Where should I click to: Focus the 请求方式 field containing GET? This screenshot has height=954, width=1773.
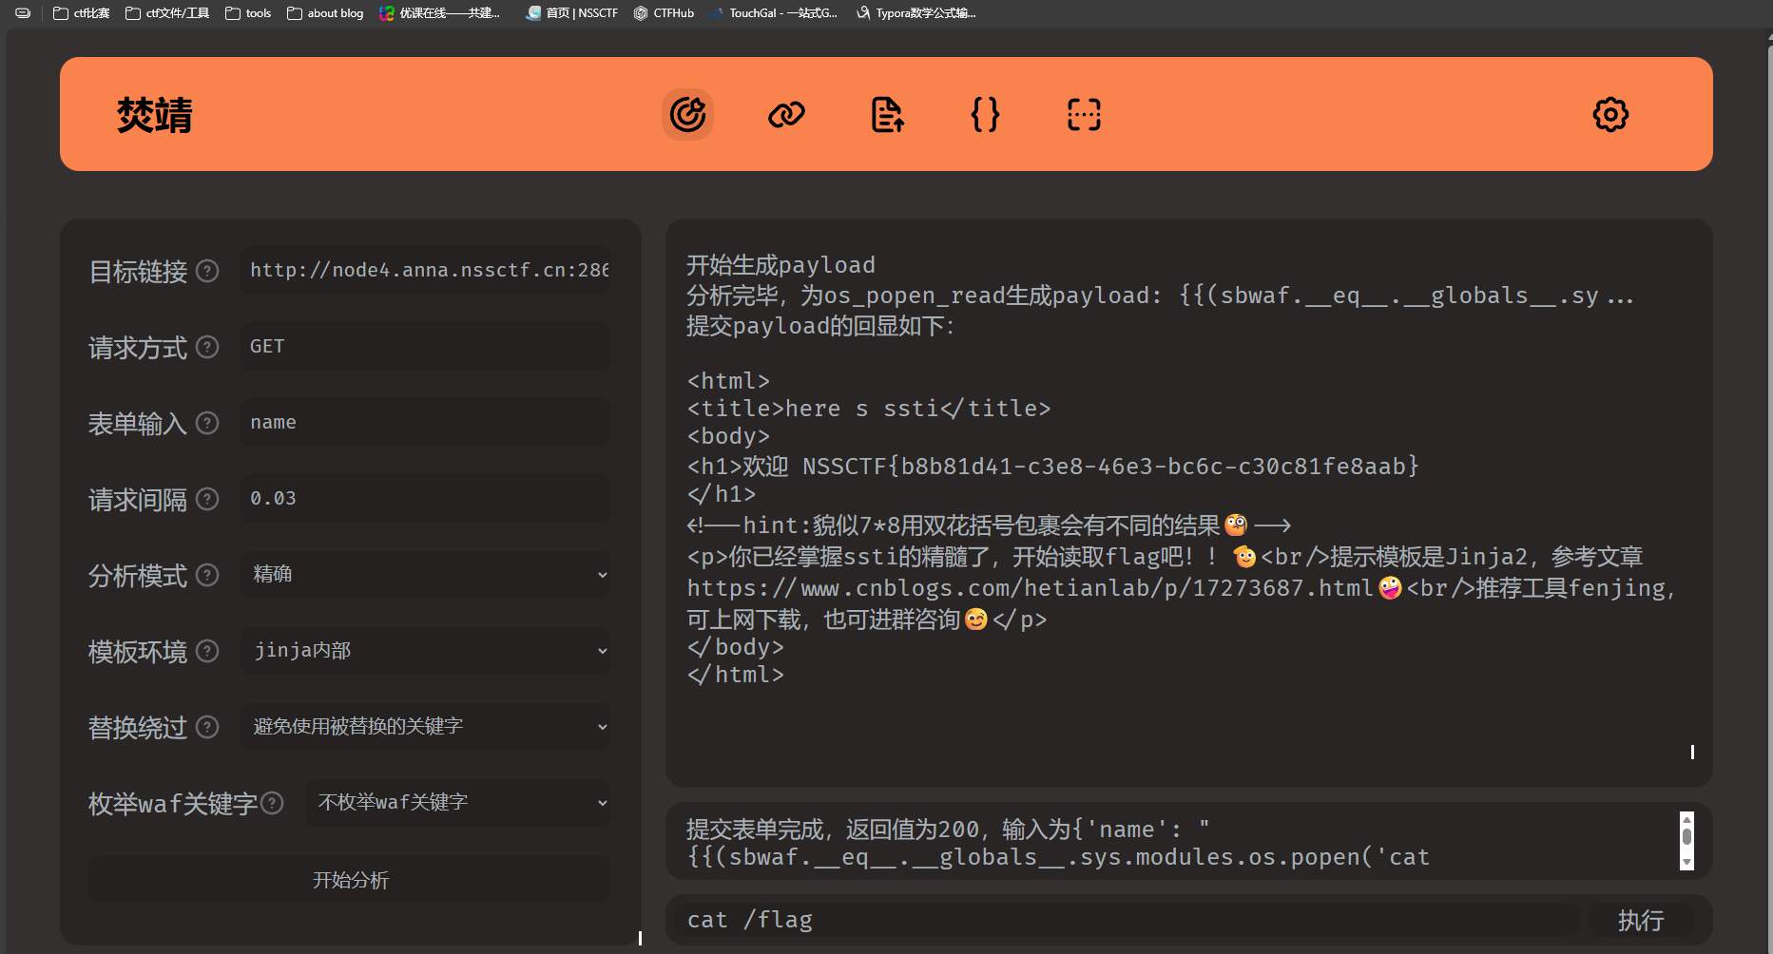click(x=426, y=346)
